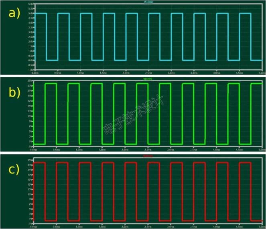Click the red trace label atop plot c
The image size is (266, 229).
[x=148, y=156]
